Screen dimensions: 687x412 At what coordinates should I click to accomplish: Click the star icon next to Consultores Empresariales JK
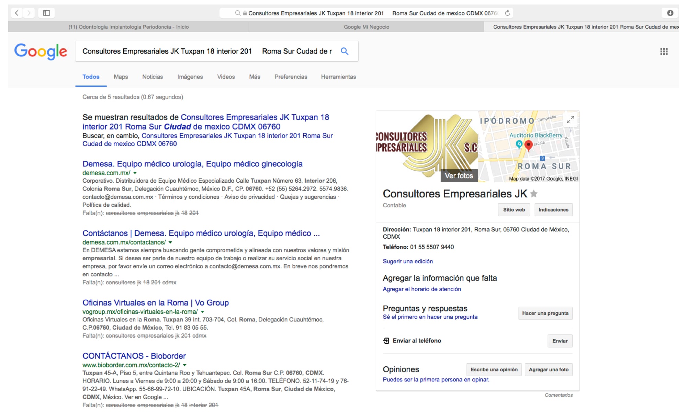534,194
